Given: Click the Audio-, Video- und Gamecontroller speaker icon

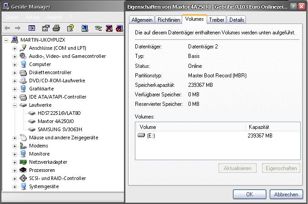Looking at the screenshot, I should coord(23,56).
